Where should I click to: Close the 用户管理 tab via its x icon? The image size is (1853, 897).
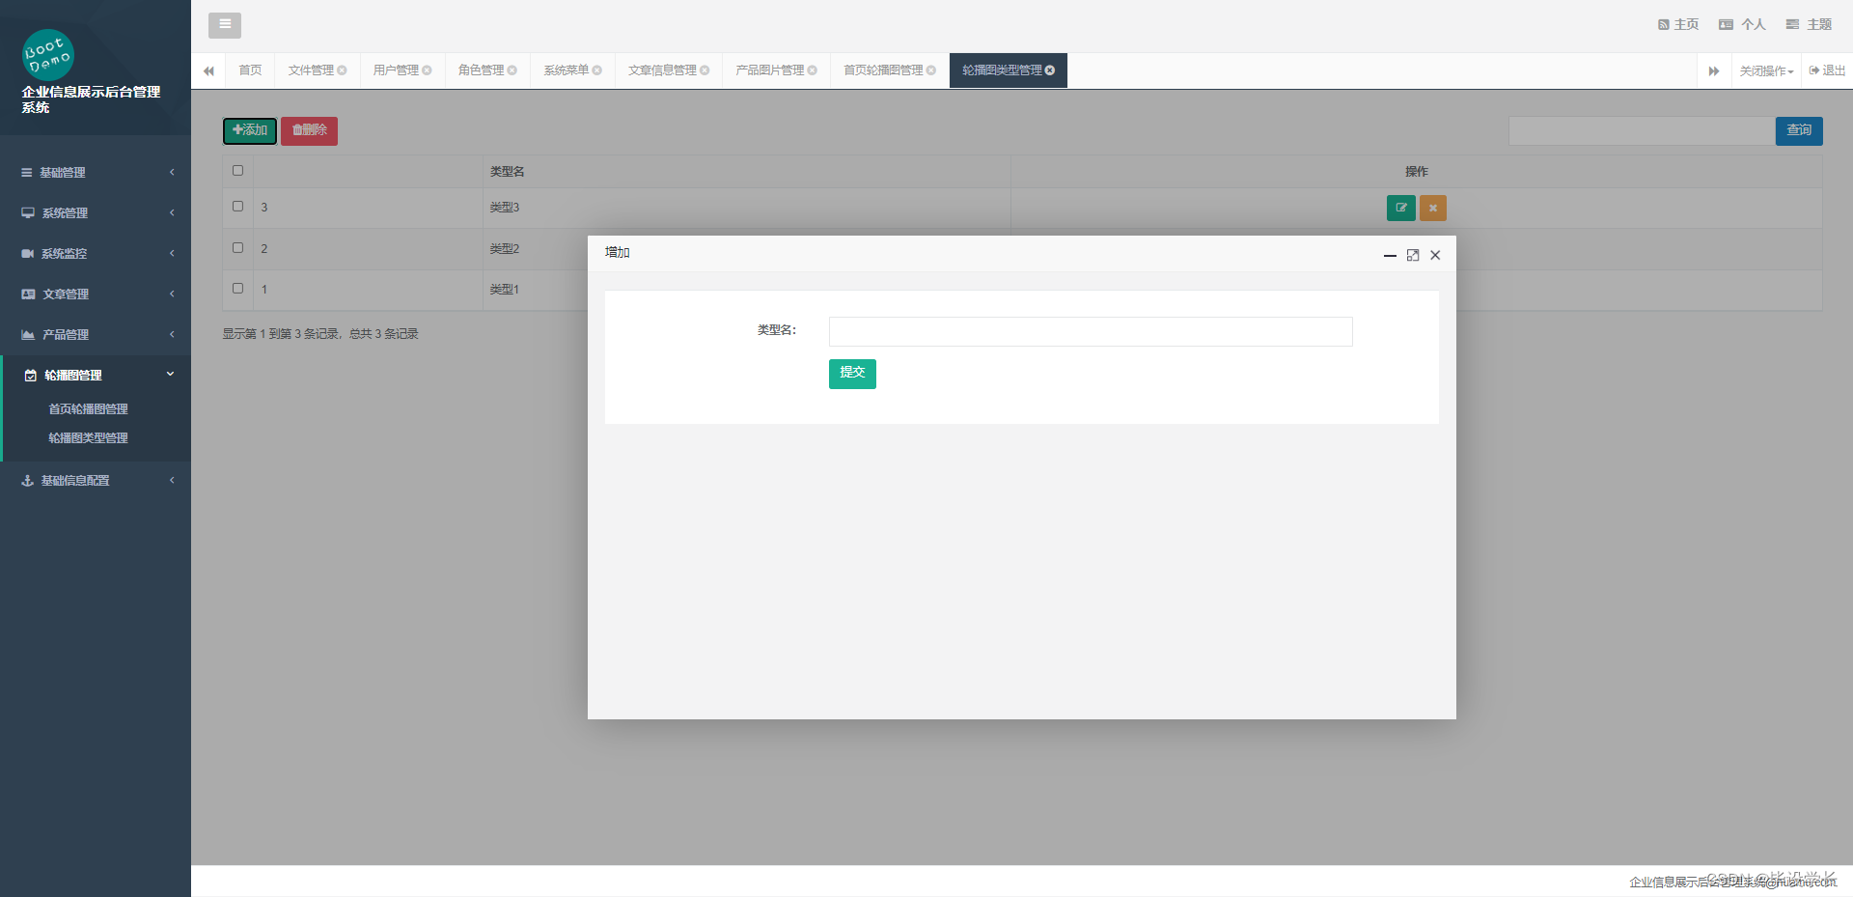427,70
